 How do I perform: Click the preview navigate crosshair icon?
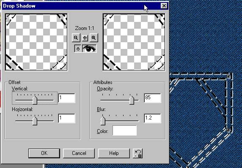pyautogui.click(x=85, y=38)
